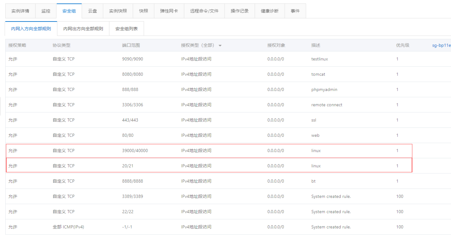Screen dimensions: 451x239
Task: Click the remote connect description
Action: [x=327, y=105]
